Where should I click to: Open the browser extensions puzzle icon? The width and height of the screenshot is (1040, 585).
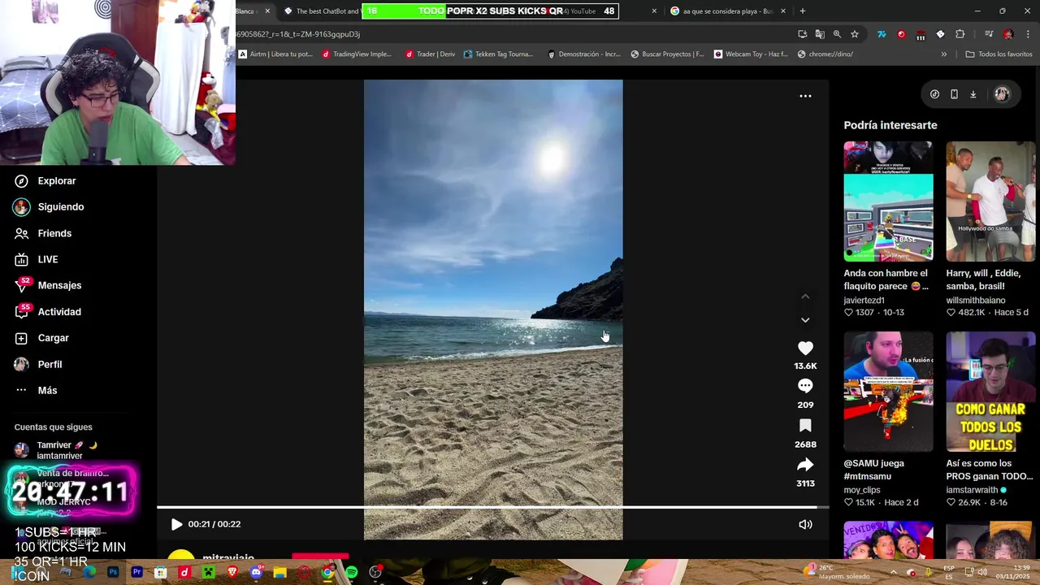tap(960, 34)
